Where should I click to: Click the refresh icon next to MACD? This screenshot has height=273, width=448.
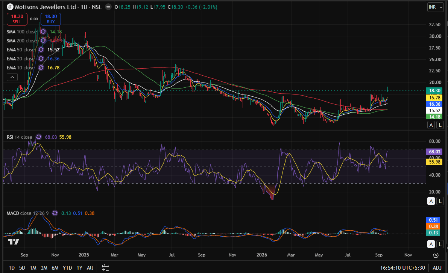[55, 213]
